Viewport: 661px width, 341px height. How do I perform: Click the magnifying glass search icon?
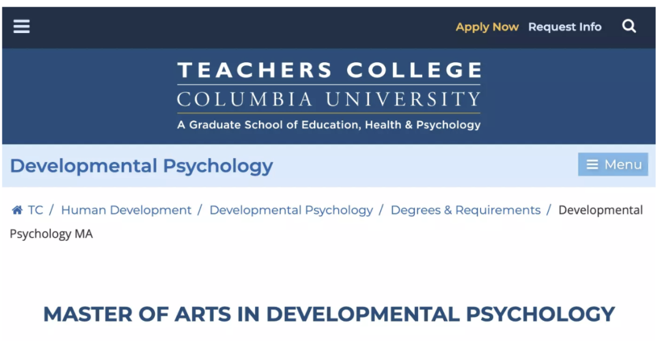tap(629, 26)
